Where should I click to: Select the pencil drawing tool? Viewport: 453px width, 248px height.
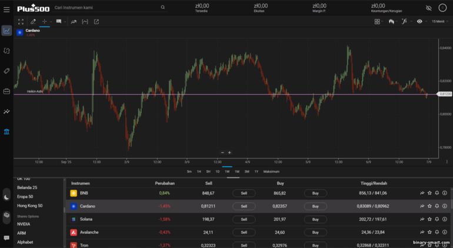click(33, 22)
